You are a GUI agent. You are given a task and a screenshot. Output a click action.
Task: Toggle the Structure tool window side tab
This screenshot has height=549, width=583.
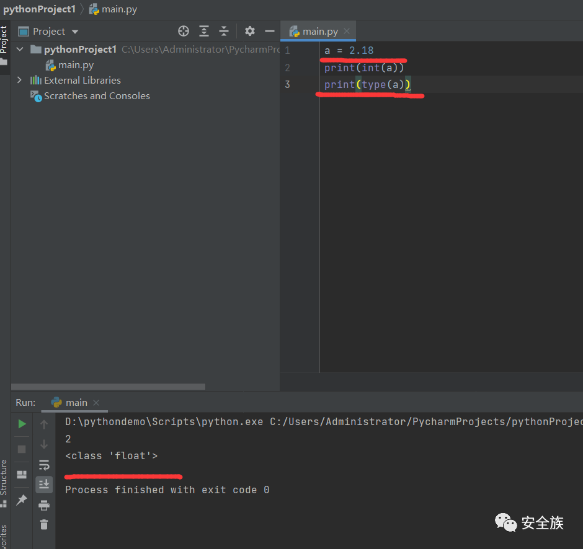pos(4,483)
